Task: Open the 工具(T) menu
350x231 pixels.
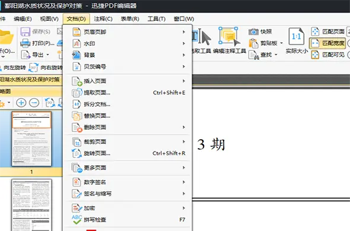Action: [157, 19]
